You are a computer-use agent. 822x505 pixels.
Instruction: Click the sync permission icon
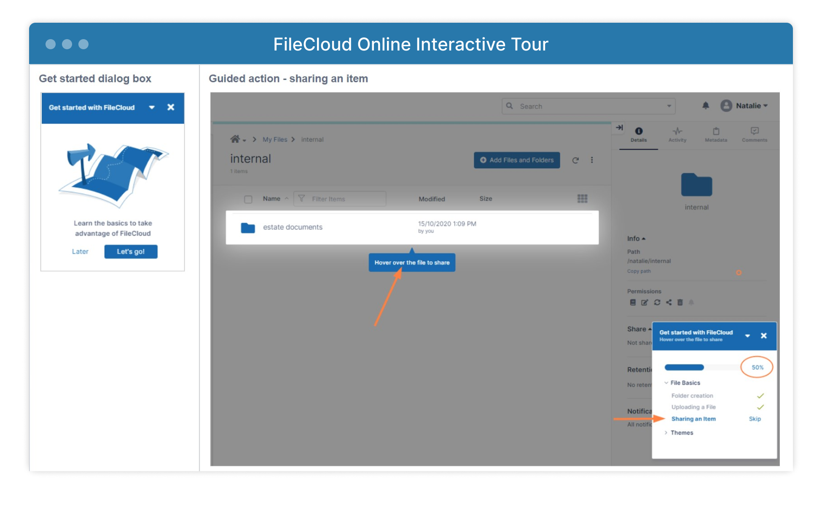657,302
